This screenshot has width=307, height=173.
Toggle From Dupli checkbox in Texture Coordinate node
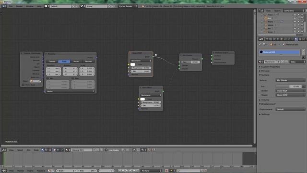(24, 85)
